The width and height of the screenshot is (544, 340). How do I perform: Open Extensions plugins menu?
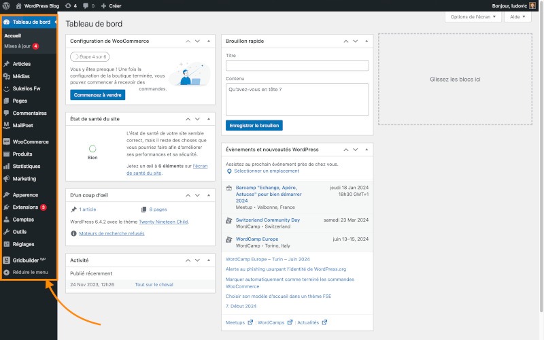[25, 207]
